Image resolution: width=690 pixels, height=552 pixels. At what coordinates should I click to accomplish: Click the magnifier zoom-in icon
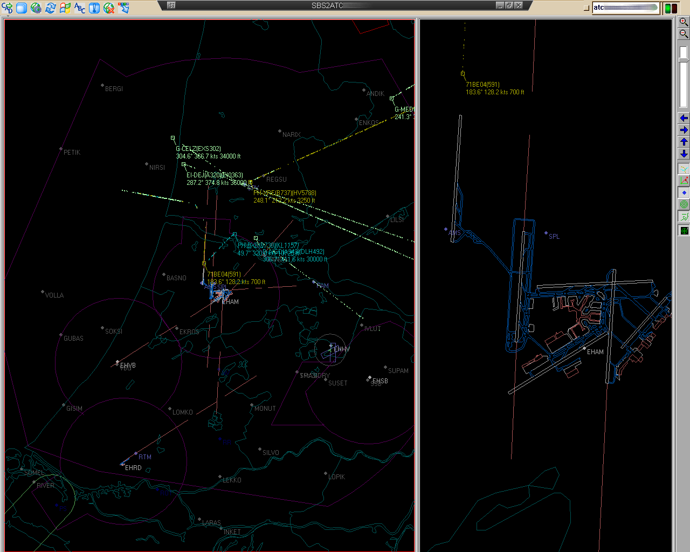[684, 22]
